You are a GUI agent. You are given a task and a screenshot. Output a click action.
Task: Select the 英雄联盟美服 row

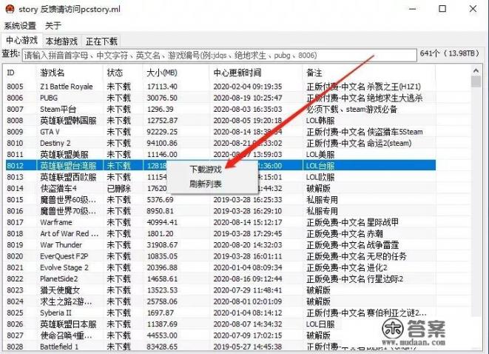pos(220,154)
